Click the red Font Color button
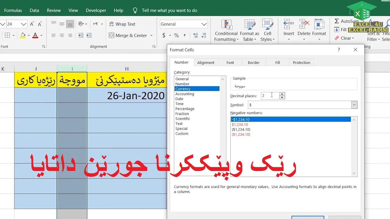This screenshot has width=390, height=219. click(x=35, y=35)
